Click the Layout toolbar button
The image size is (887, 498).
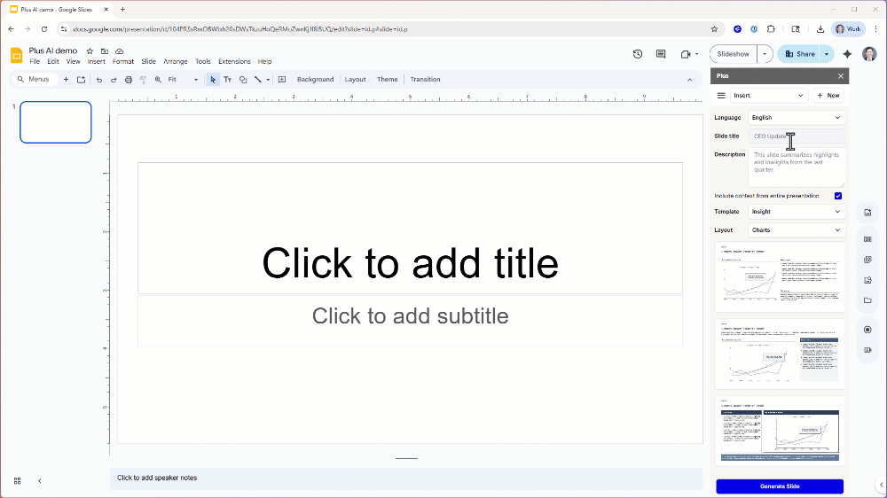coord(356,80)
